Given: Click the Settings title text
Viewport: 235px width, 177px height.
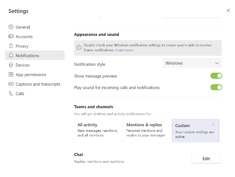Looking at the screenshot, I should click(x=18, y=11).
